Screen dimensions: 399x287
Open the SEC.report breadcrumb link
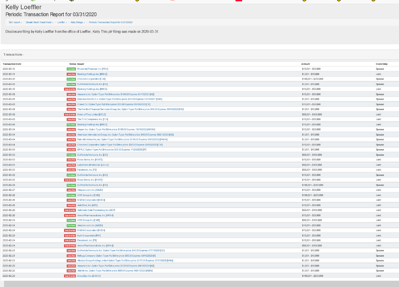pos(15,22)
